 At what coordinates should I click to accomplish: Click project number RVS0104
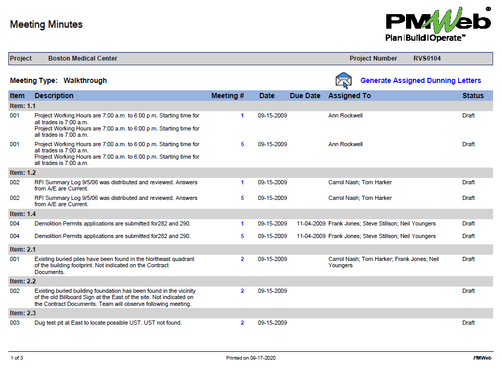(x=427, y=58)
